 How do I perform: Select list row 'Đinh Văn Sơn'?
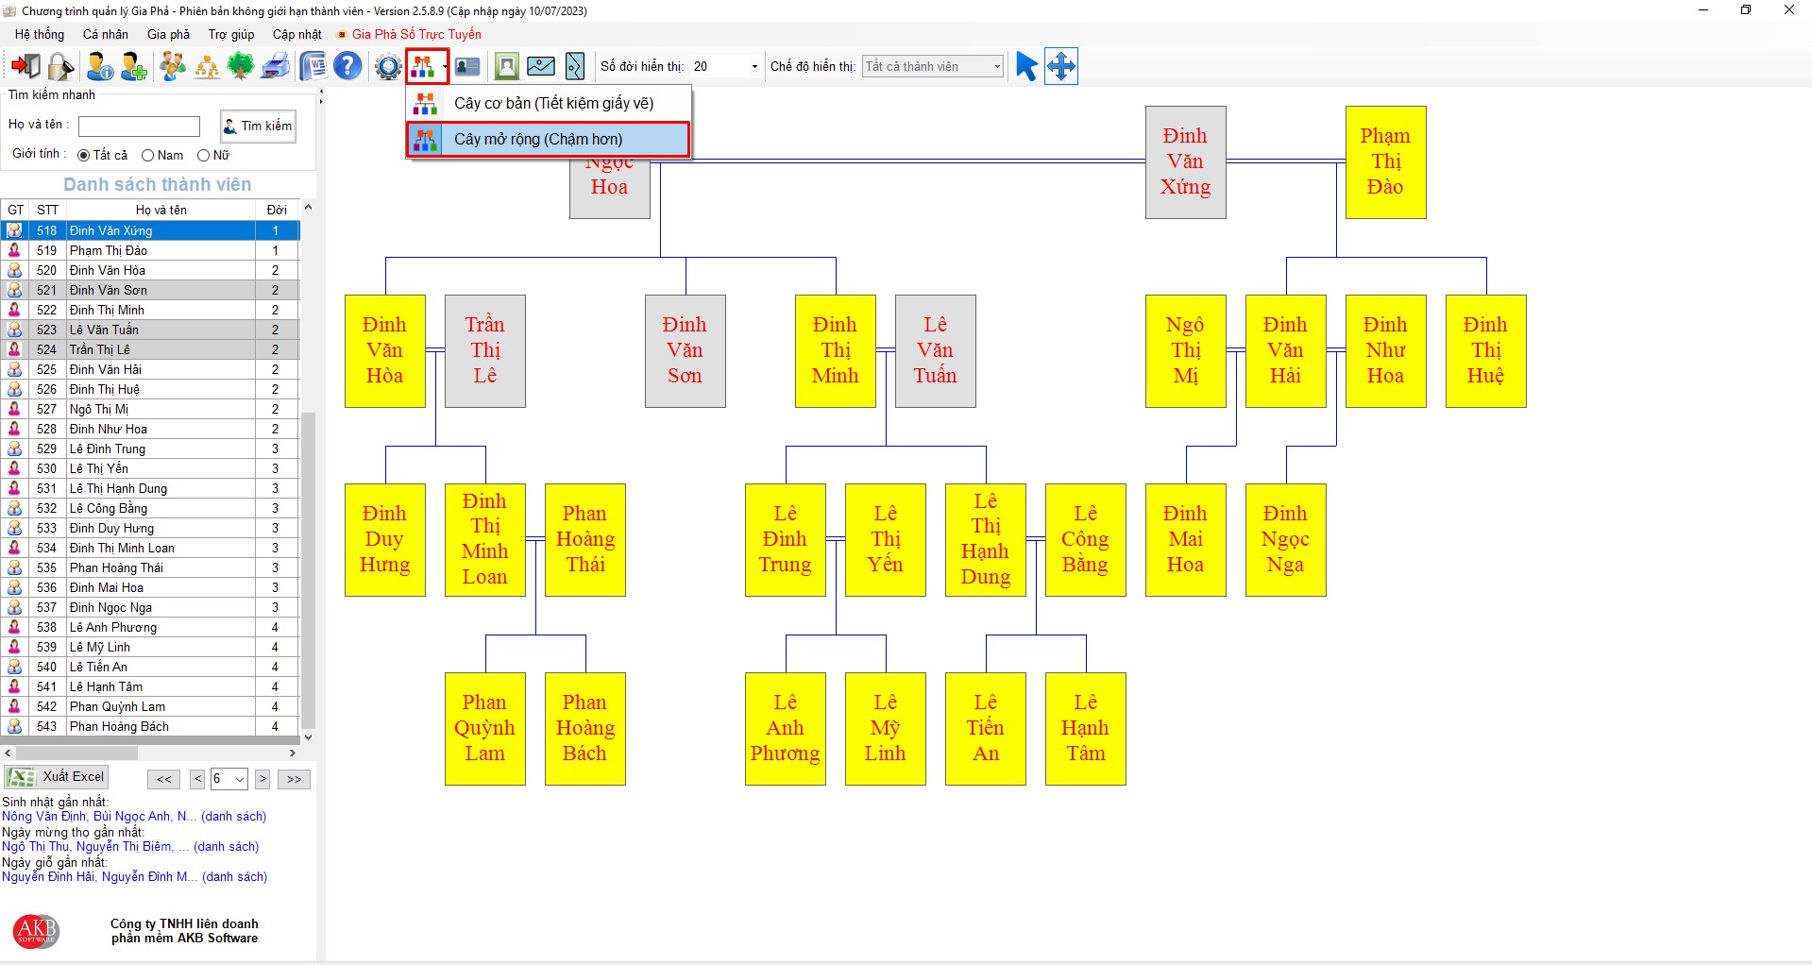click(150, 290)
